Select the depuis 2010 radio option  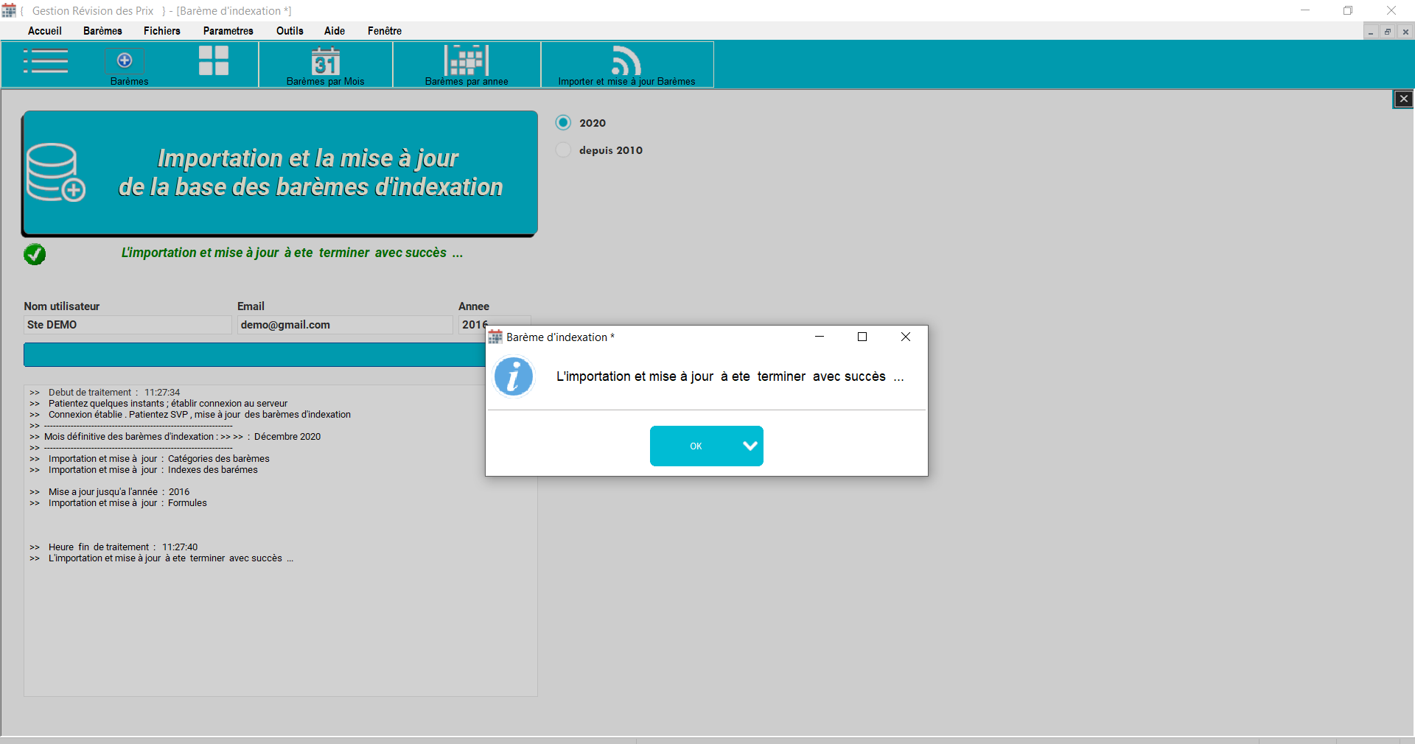pos(563,150)
